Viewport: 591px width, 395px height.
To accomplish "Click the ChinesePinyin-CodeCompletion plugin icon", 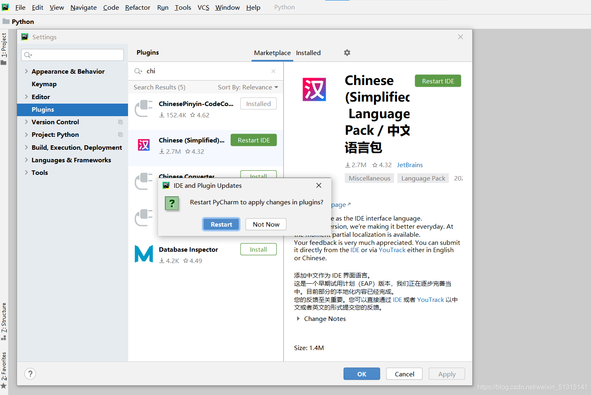I will 144,108.
